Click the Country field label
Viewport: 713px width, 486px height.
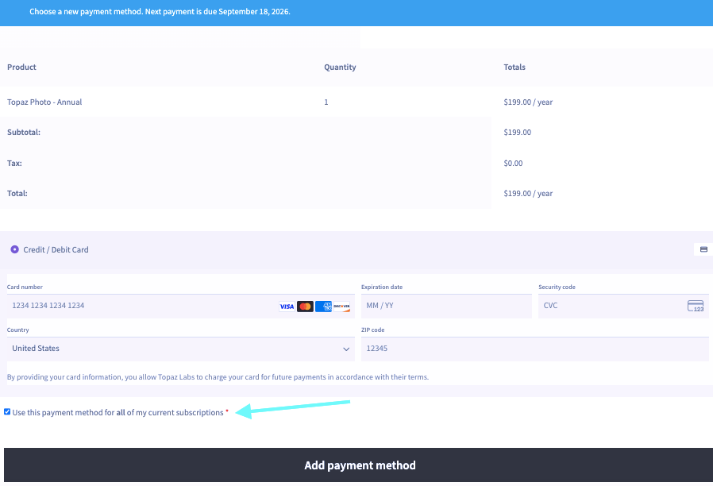click(x=17, y=330)
